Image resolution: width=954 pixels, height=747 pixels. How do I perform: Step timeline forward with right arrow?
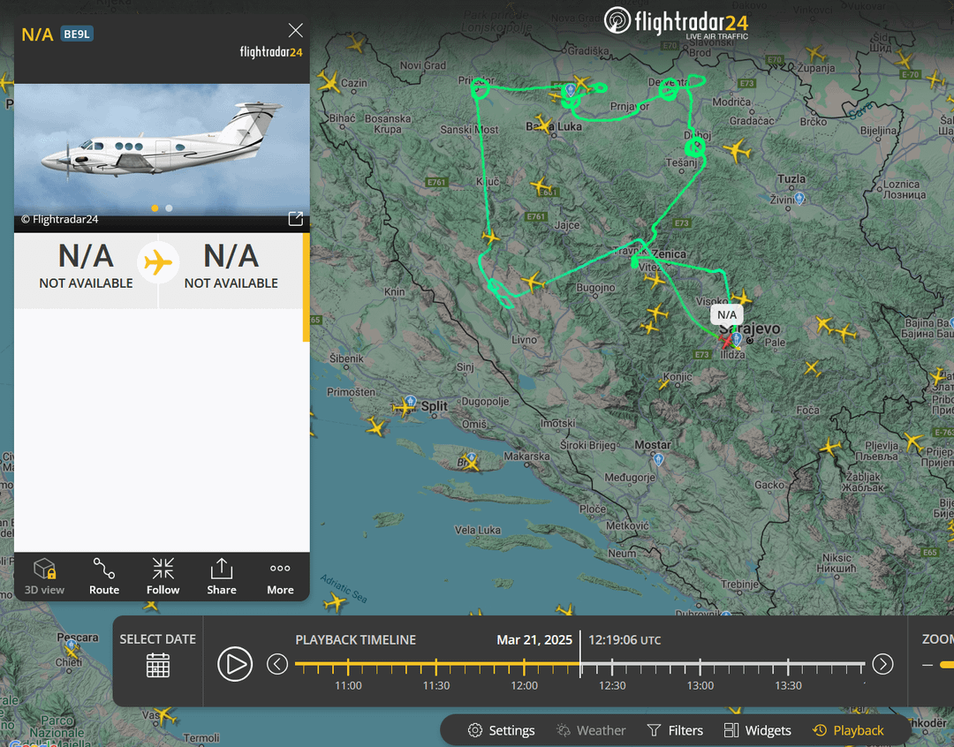pos(882,664)
